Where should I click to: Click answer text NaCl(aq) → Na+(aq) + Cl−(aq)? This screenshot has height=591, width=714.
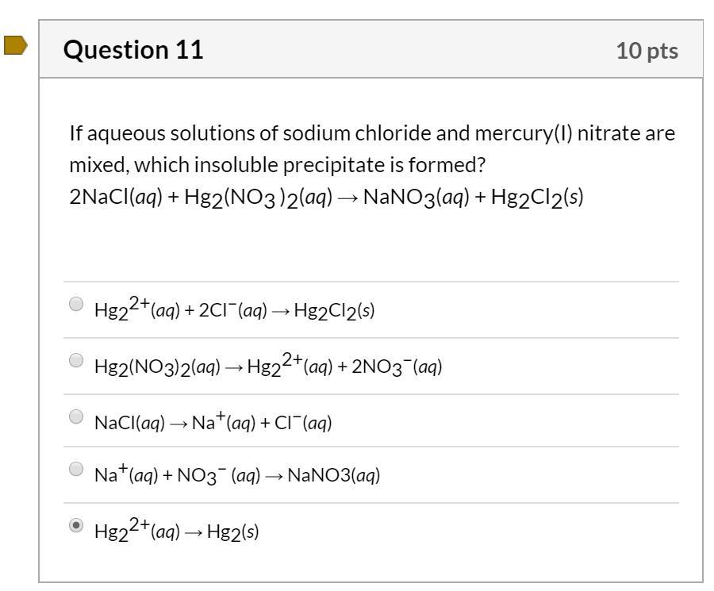click(213, 423)
